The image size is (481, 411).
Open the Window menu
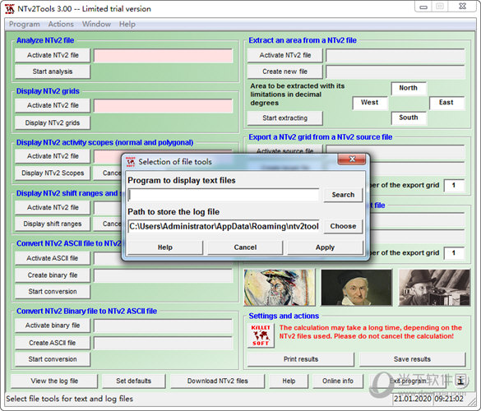coord(96,24)
